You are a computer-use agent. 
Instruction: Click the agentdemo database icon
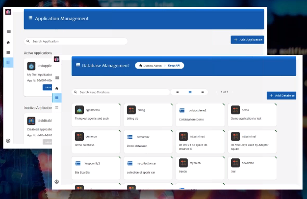point(79,110)
